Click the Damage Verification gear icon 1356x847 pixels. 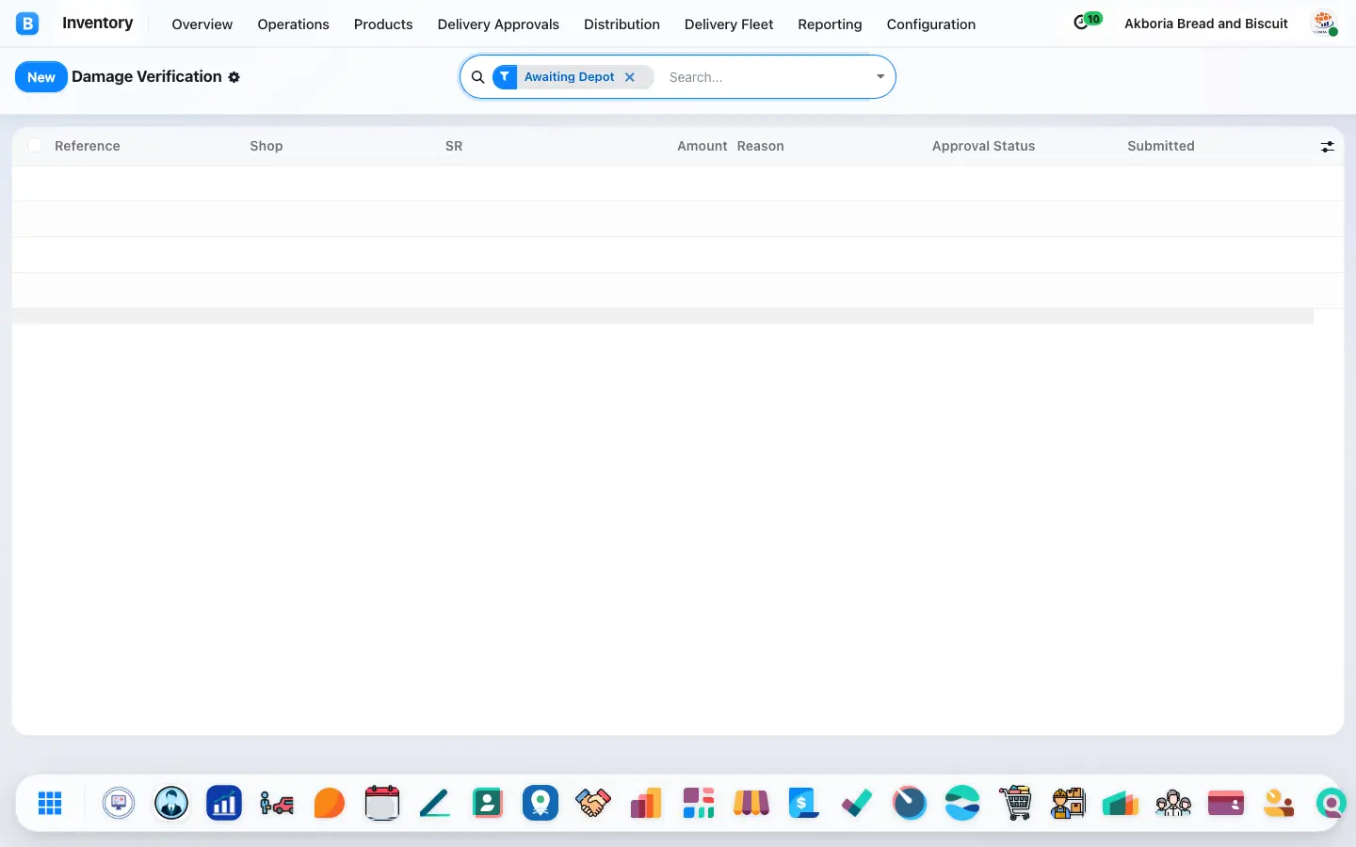[x=234, y=77]
